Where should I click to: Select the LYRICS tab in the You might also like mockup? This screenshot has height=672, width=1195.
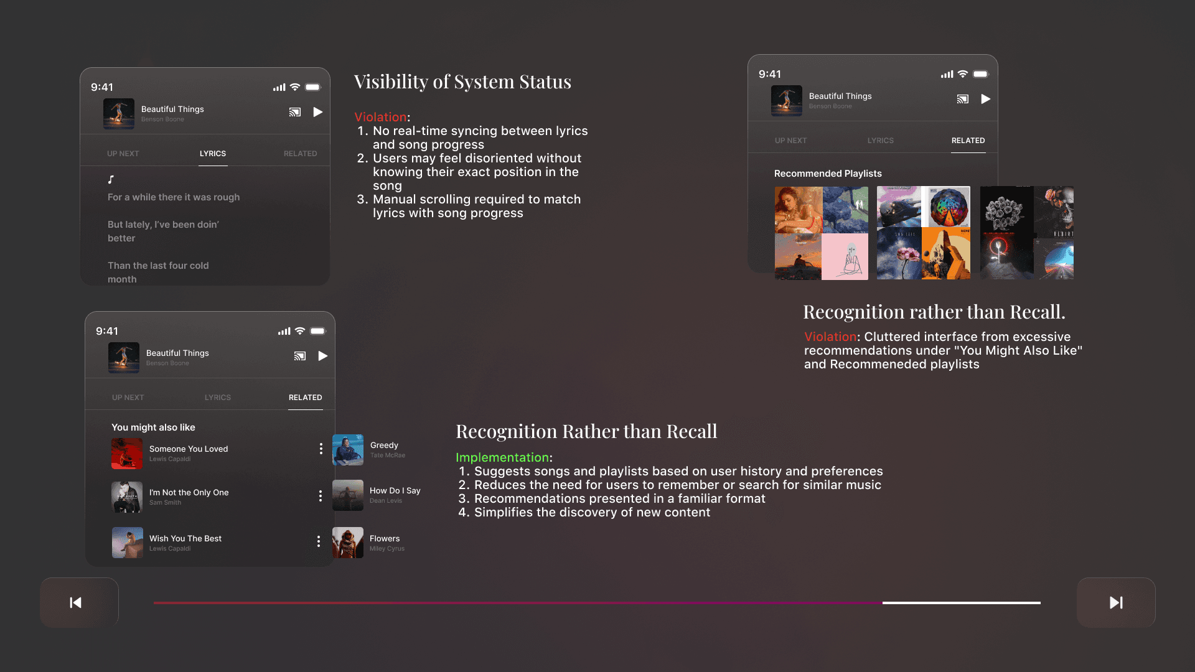[218, 398]
